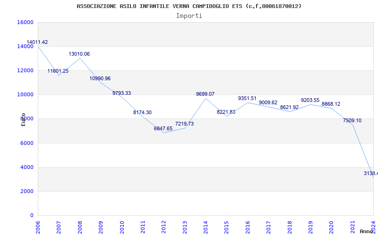
Task: Click the data label 14011.42
Action: pyautogui.click(x=37, y=42)
